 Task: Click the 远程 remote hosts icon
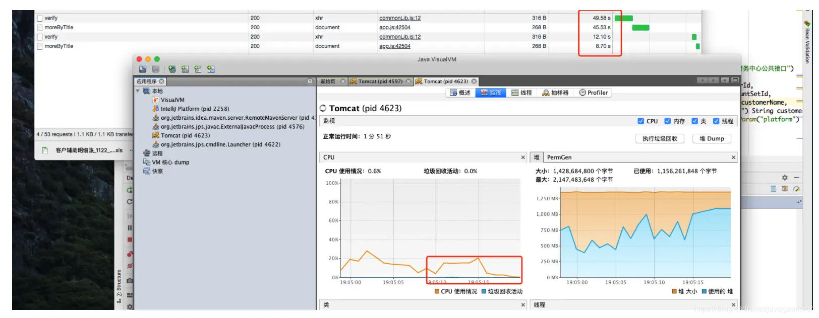click(147, 153)
